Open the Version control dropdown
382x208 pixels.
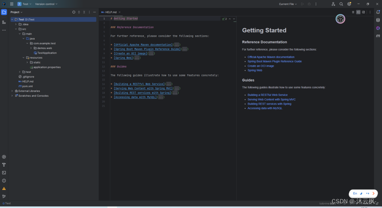(46, 4)
